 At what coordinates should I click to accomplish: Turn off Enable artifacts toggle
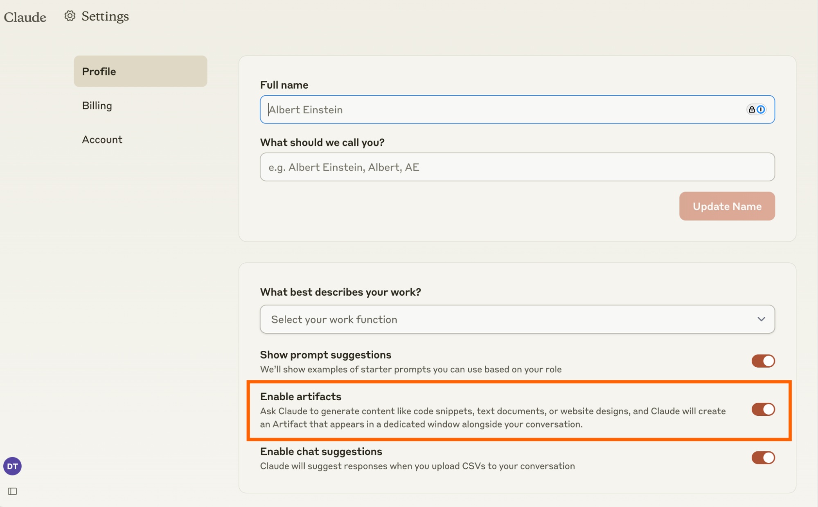coord(763,409)
